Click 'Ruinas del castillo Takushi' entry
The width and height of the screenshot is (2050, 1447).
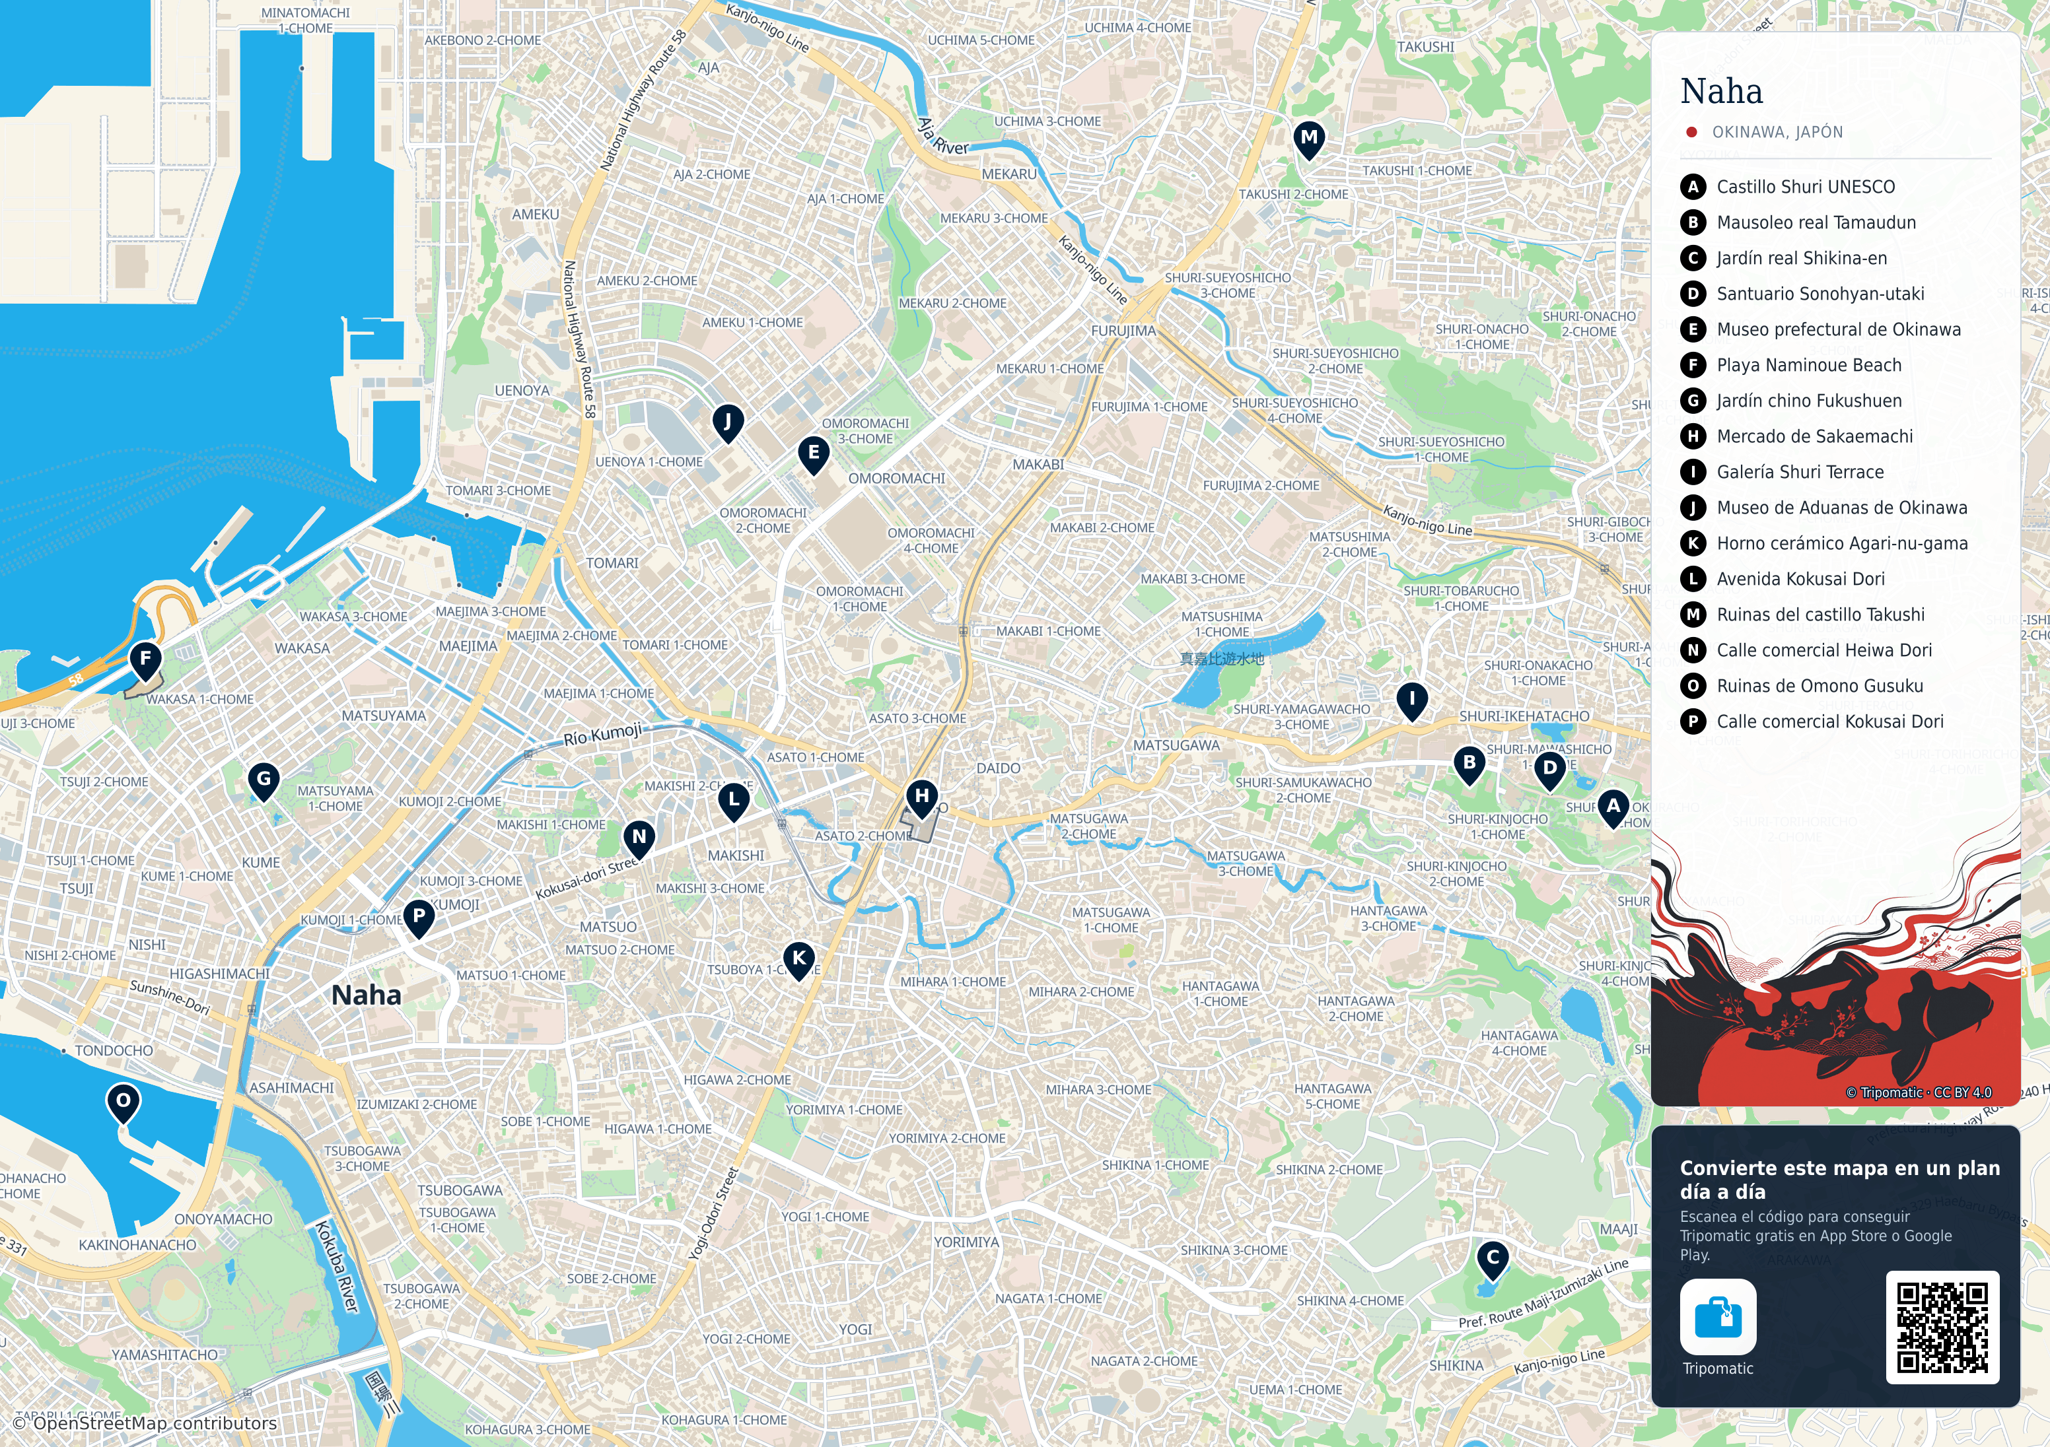[x=1803, y=615]
